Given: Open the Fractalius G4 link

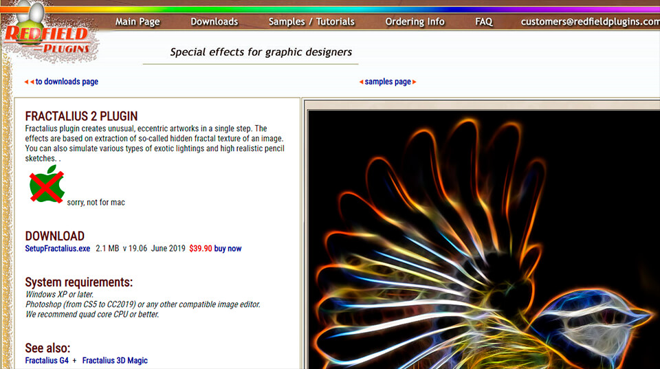Looking at the screenshot, I should (x=47, y=361).
